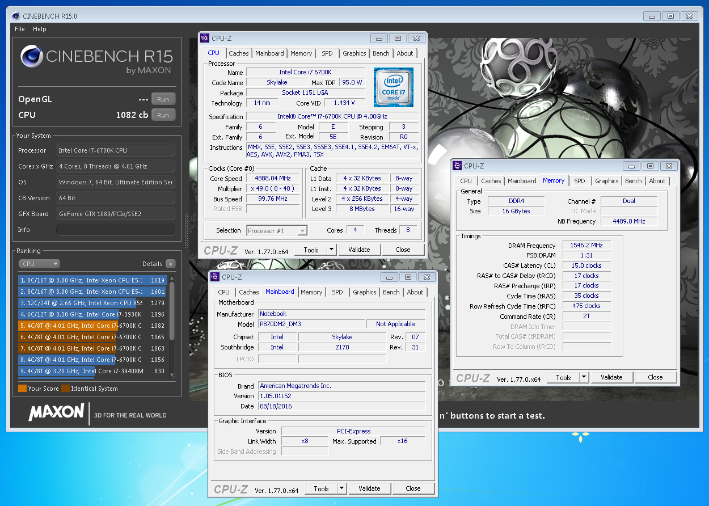Viewport: 709px width, 506px height.
Task: Click the Info input field
Action: pyautogui.click(x=115, y=230)
